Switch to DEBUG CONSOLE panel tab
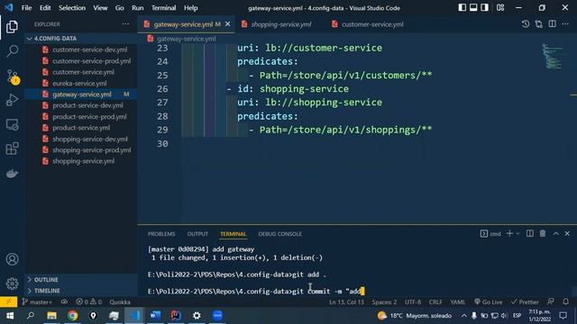The image size is (577, 324). (279, 234)
